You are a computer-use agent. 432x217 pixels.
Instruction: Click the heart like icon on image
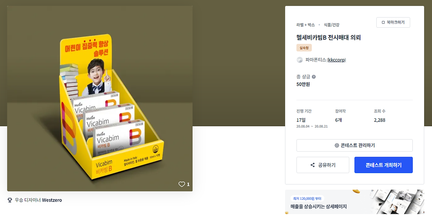click(x=182, y=184)
